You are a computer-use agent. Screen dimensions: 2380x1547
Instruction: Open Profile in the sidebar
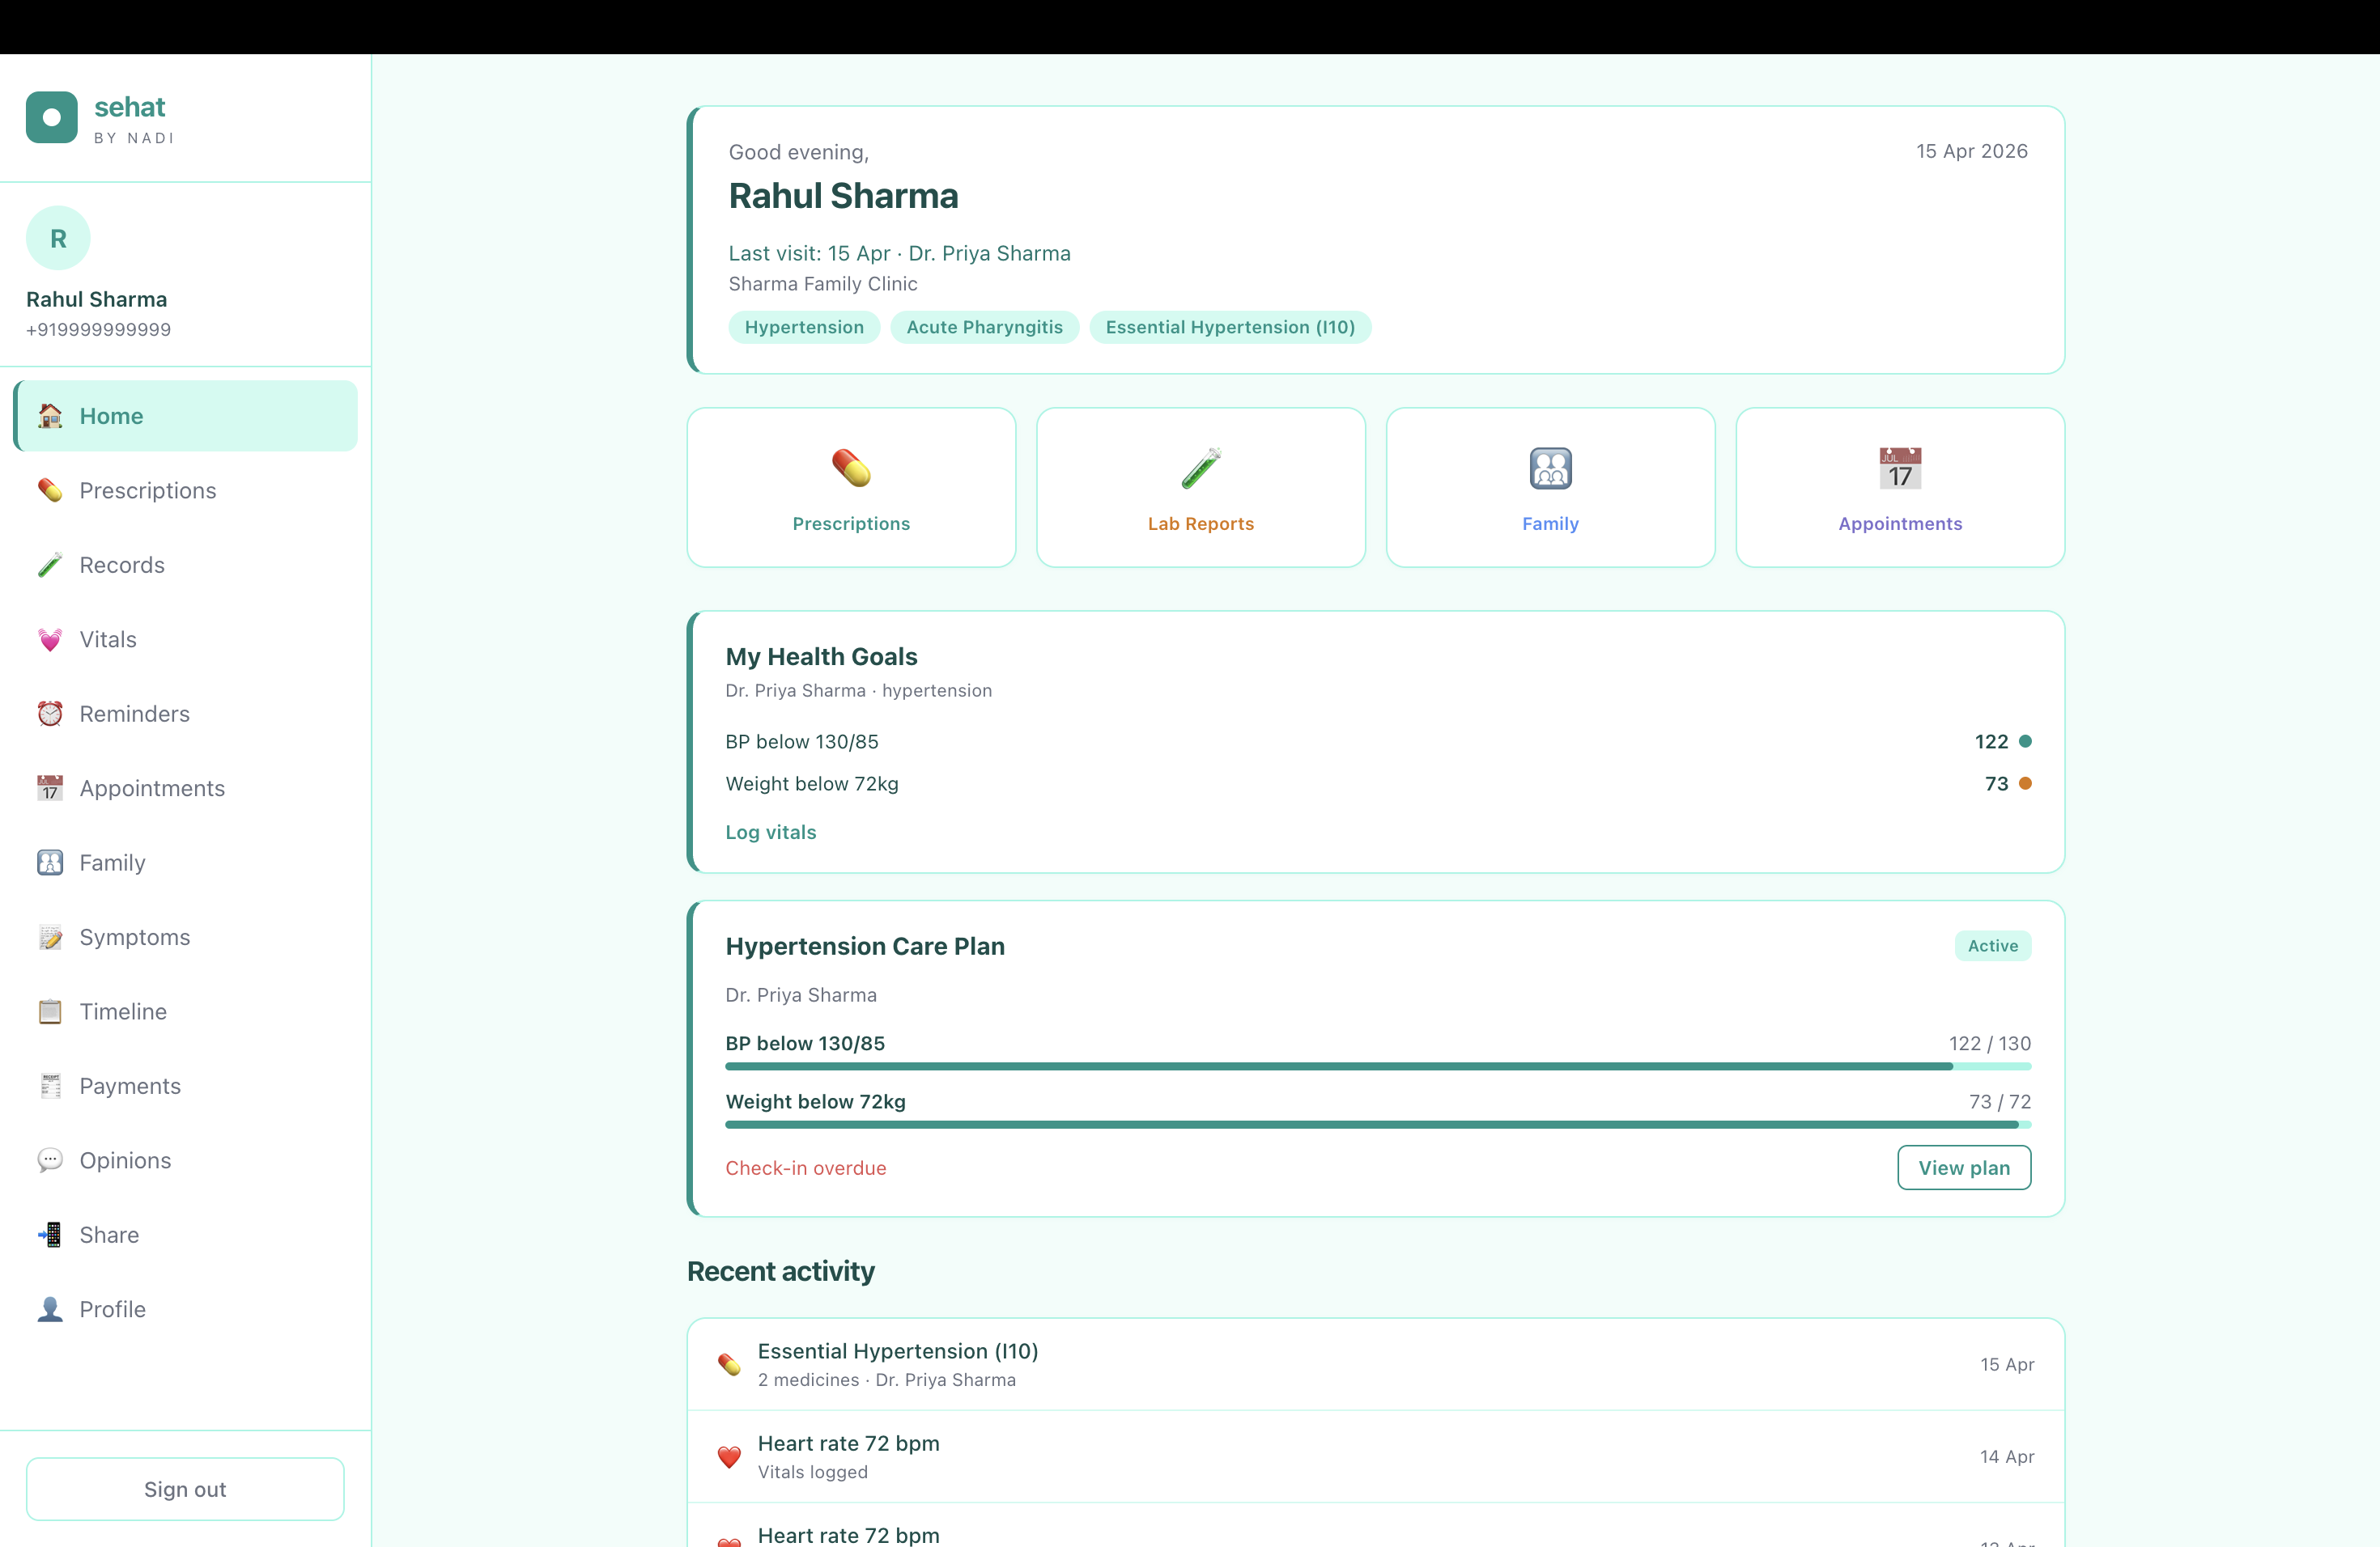pyautogui.click(x=186, y=1309)
